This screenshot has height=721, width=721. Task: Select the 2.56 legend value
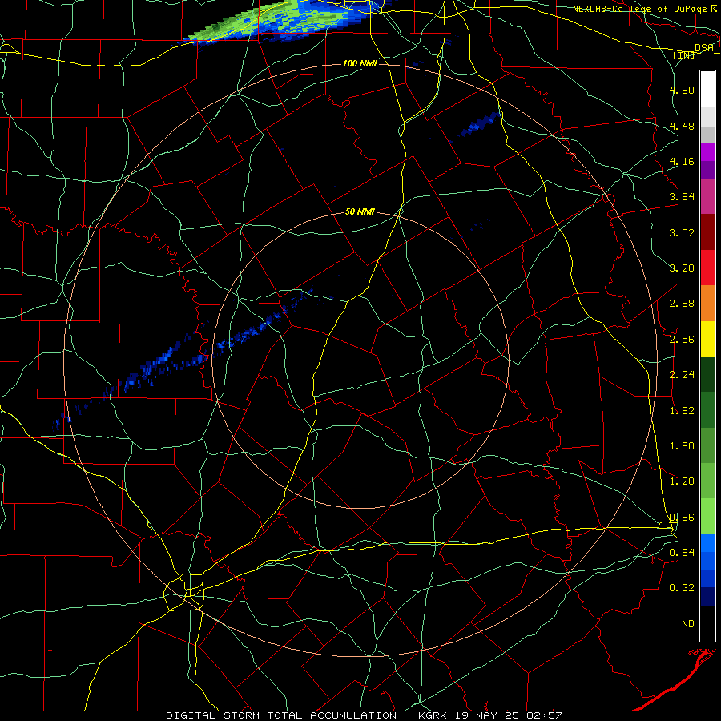click(x=682, y=340)
